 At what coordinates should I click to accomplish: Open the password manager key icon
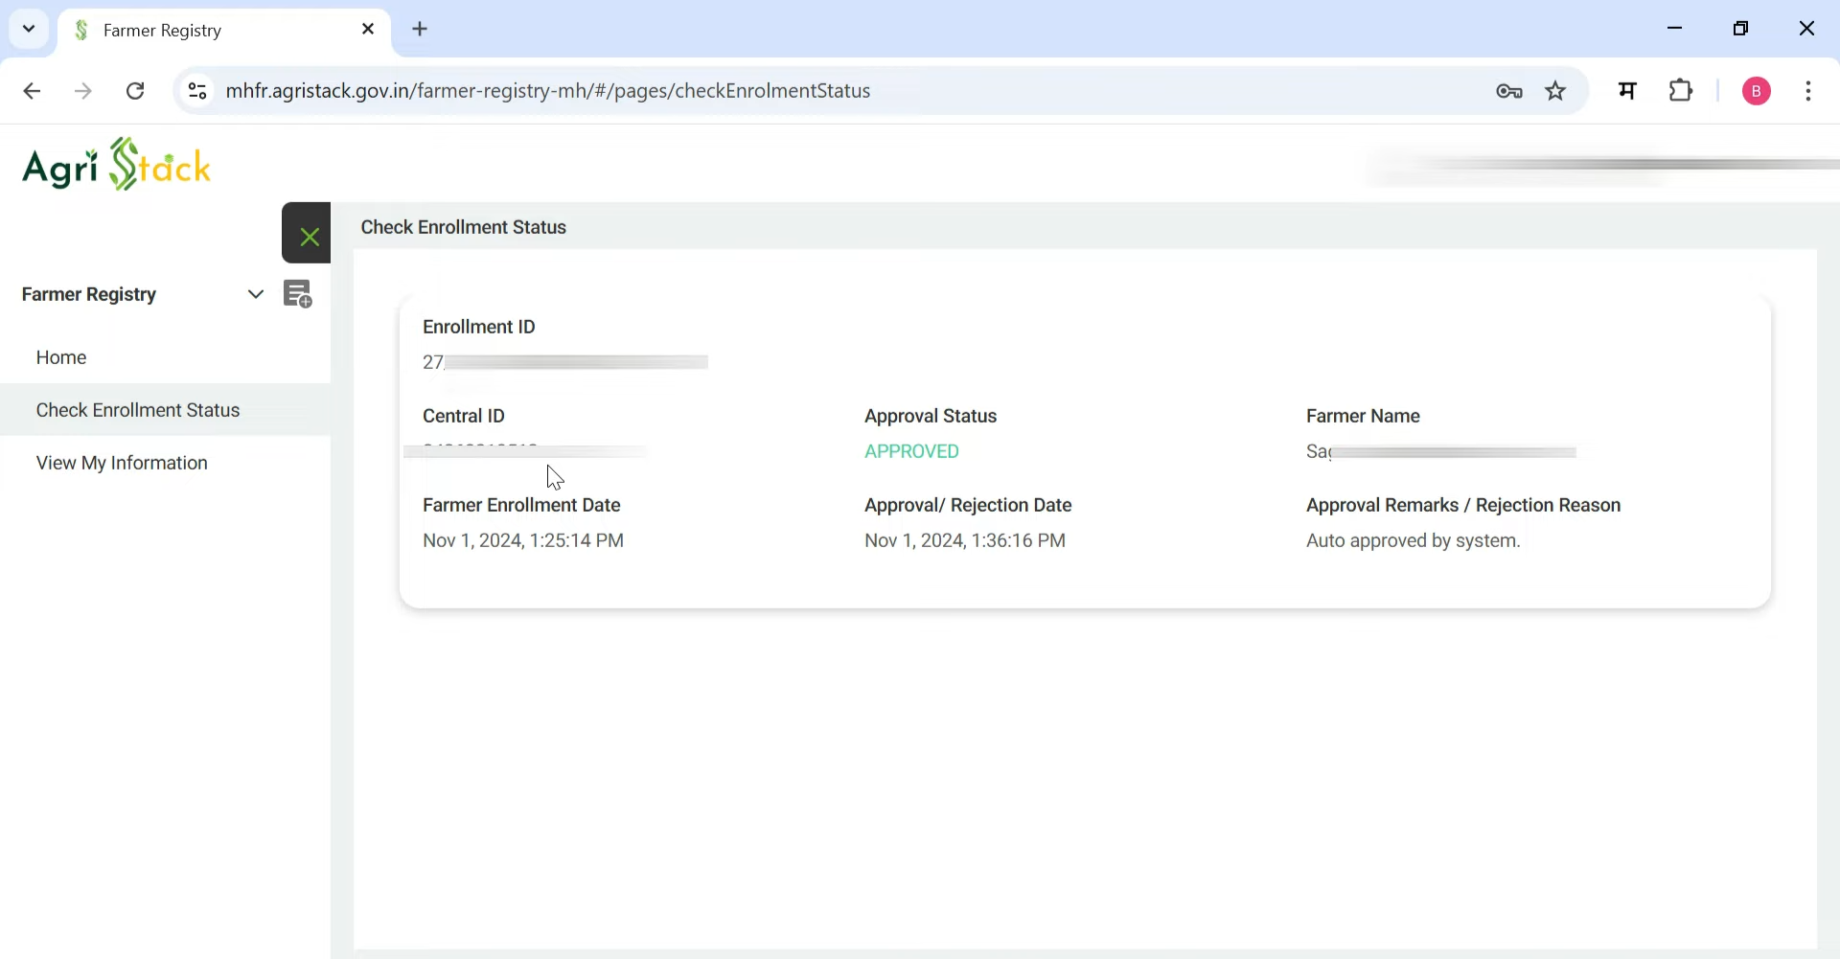pos(1509,90)
